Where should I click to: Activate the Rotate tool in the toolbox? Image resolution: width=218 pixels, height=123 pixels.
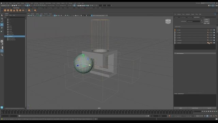[x=2, y=28]
